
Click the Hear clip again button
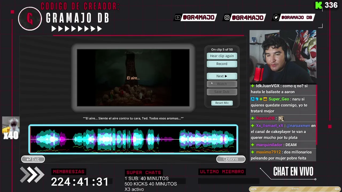222,56
